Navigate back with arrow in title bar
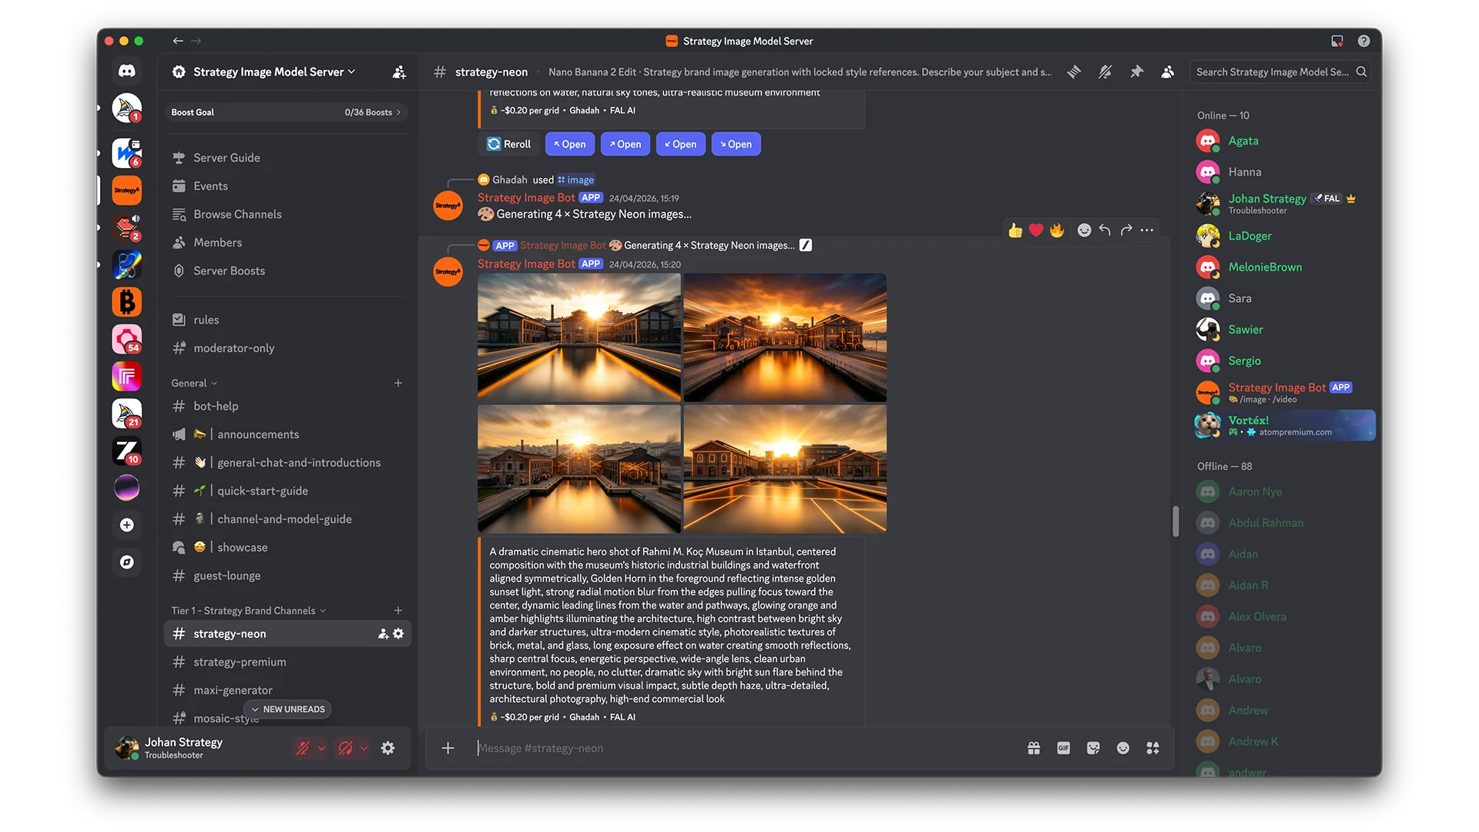Image resolution: width=1479 pixels, height=832 pixels. (178, 41)
